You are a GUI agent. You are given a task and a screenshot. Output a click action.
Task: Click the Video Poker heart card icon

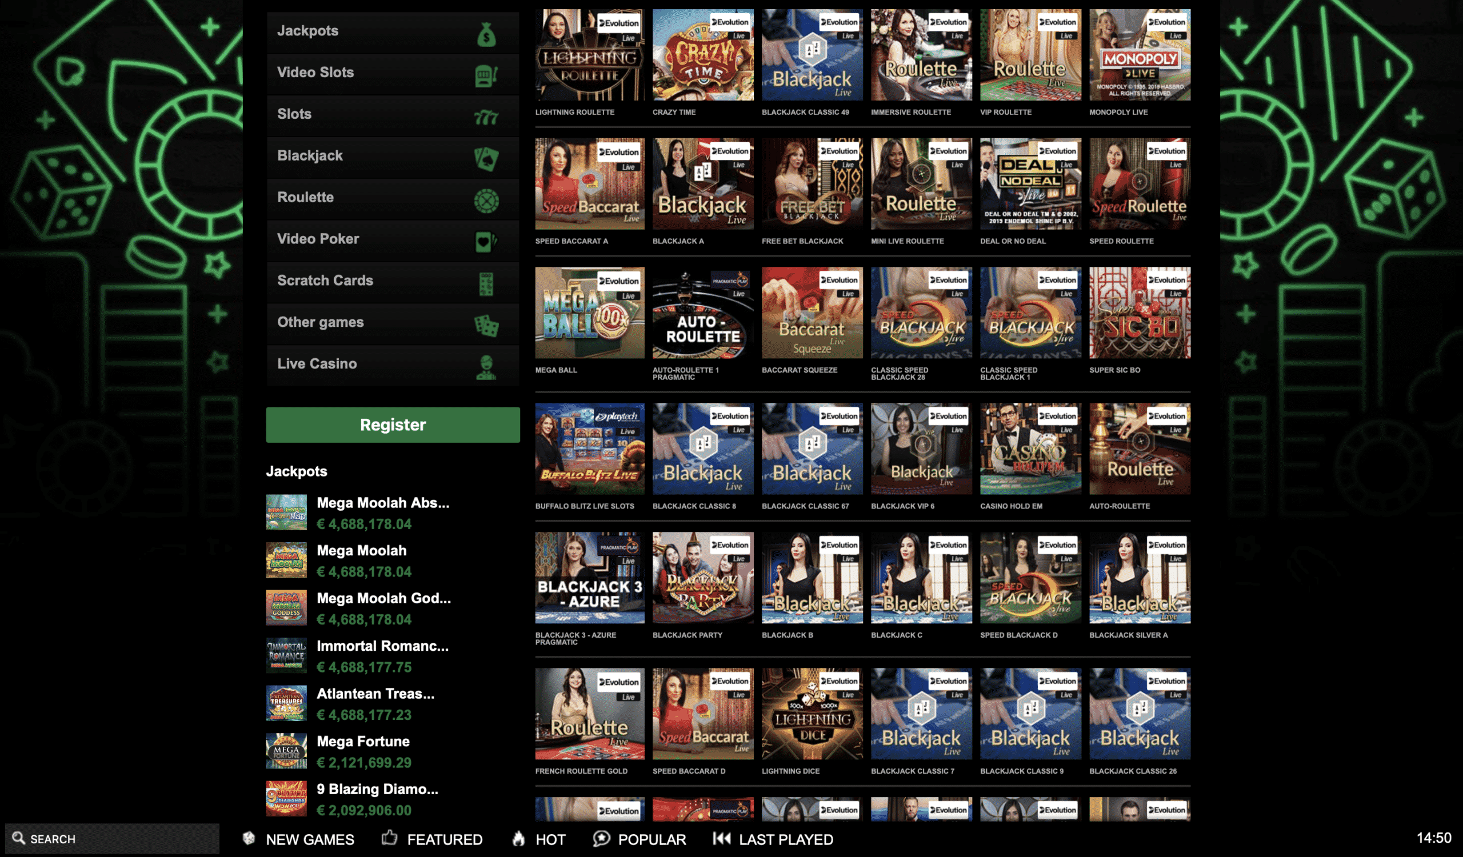point(486,242)
